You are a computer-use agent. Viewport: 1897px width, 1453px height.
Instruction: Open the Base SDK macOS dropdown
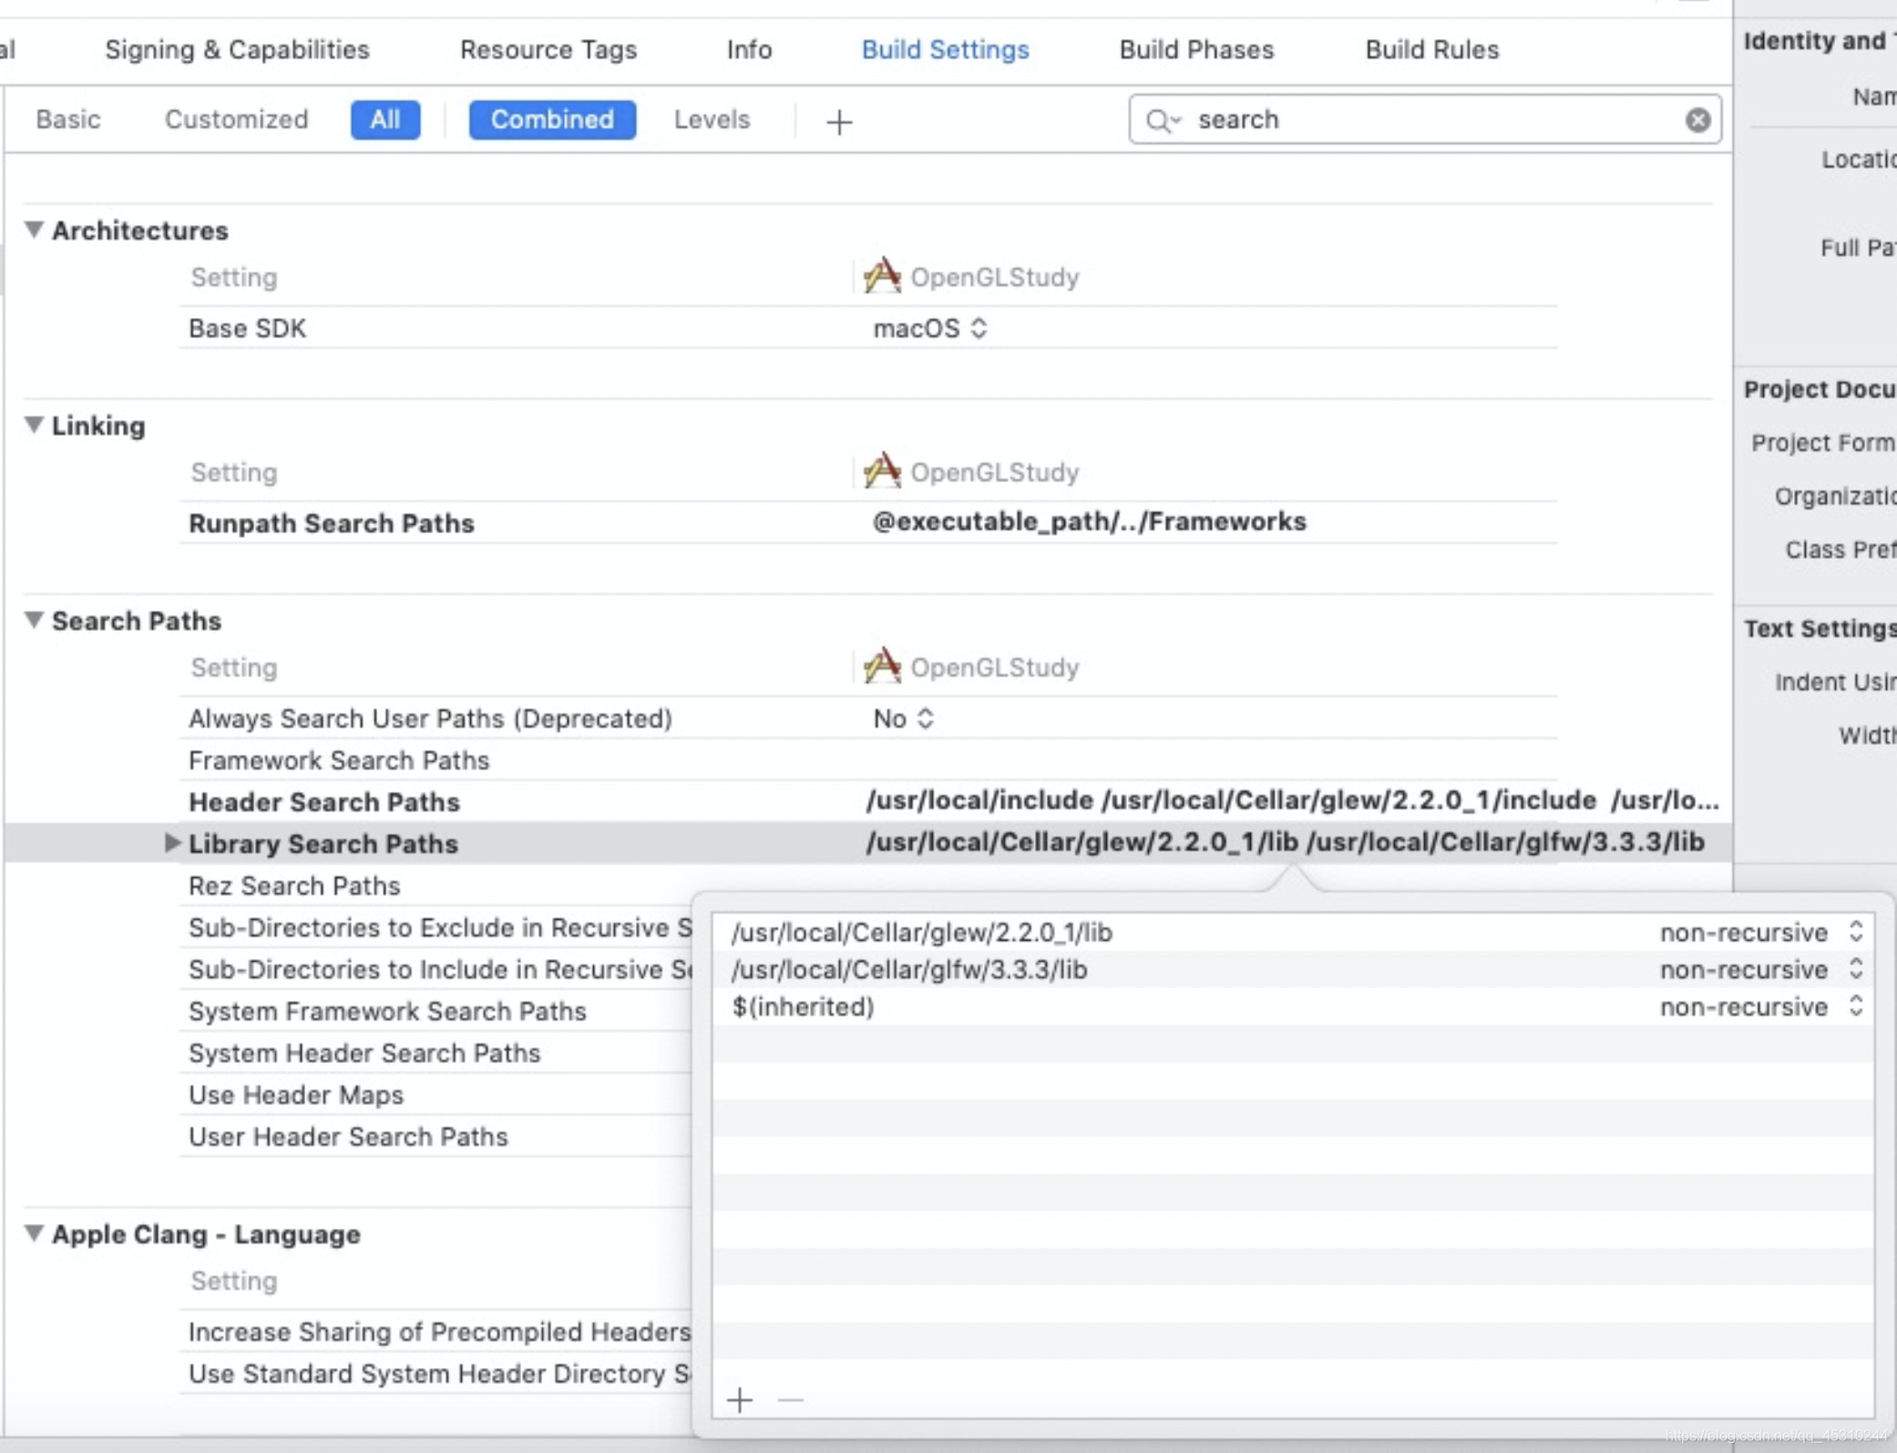tap(929, 328)
